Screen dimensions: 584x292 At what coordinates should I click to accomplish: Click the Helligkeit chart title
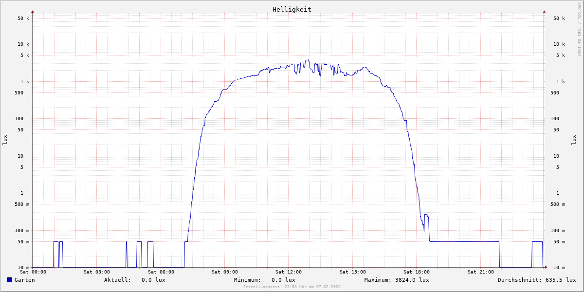(292, 9)
